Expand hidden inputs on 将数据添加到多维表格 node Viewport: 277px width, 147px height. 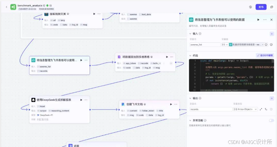coord(171,63)
